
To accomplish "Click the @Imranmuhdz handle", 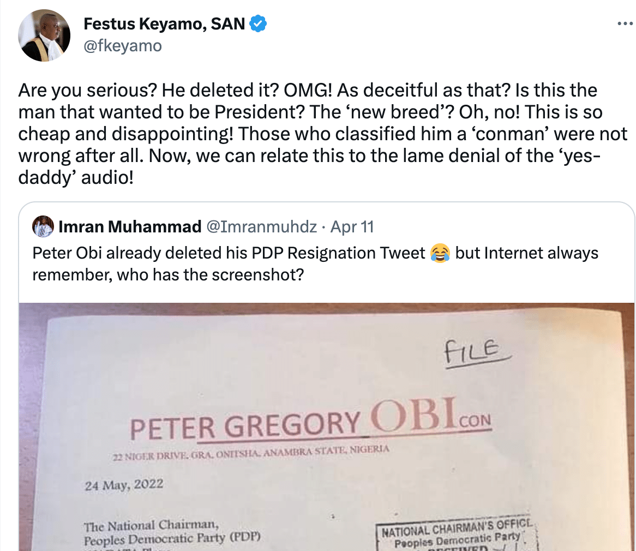I will point(262,226).
